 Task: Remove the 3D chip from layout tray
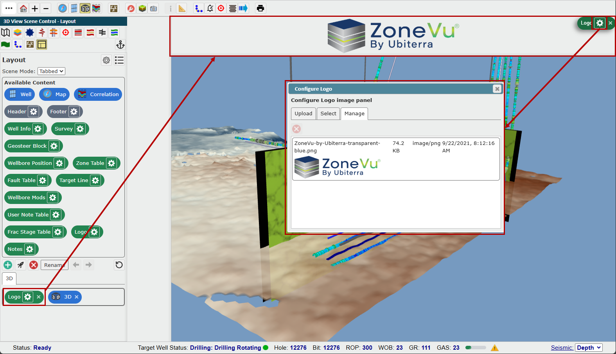(77, 297)
